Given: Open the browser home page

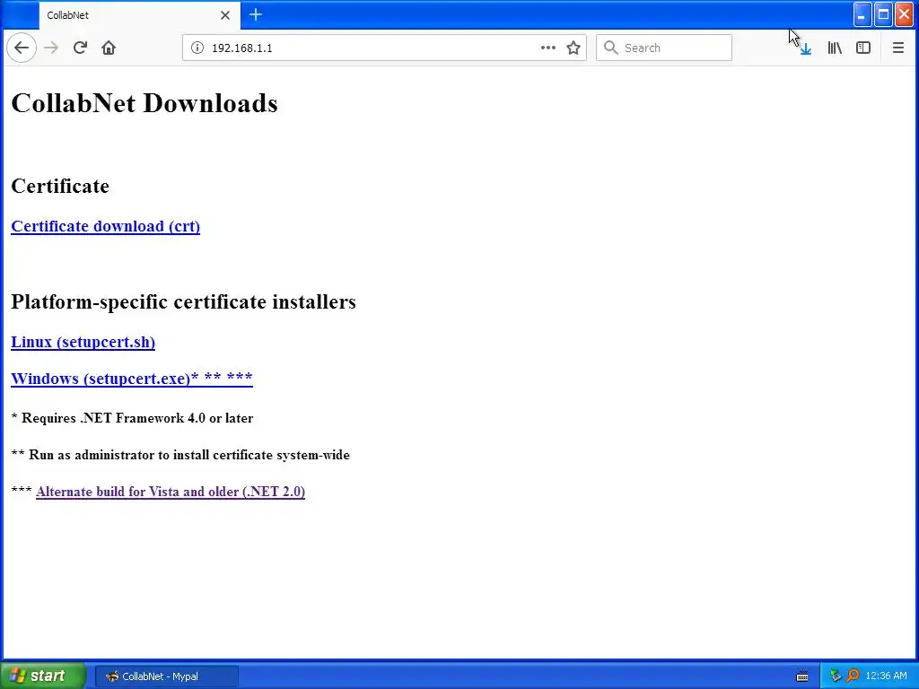Looking at the screenshot, I should [x=109, y=48].
